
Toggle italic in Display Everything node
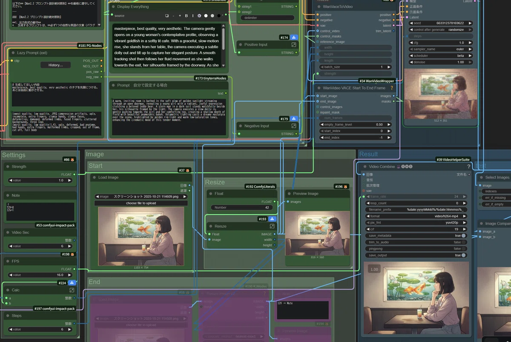192,16
